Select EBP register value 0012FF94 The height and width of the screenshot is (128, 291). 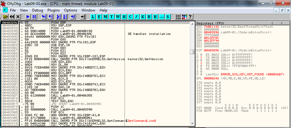(x=212, y=40)
